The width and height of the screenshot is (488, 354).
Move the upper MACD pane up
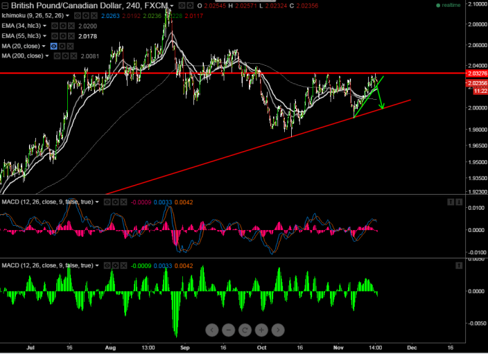tap(449, 202)
